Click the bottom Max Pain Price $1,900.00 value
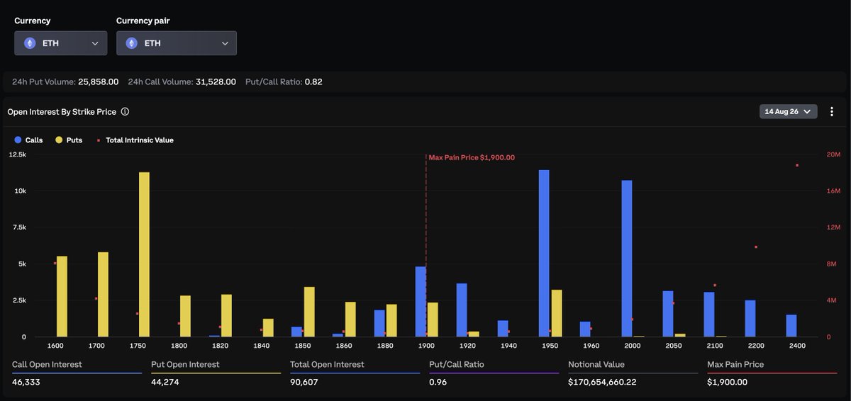This screenshot has height=401, width=851. coord(728,382)
